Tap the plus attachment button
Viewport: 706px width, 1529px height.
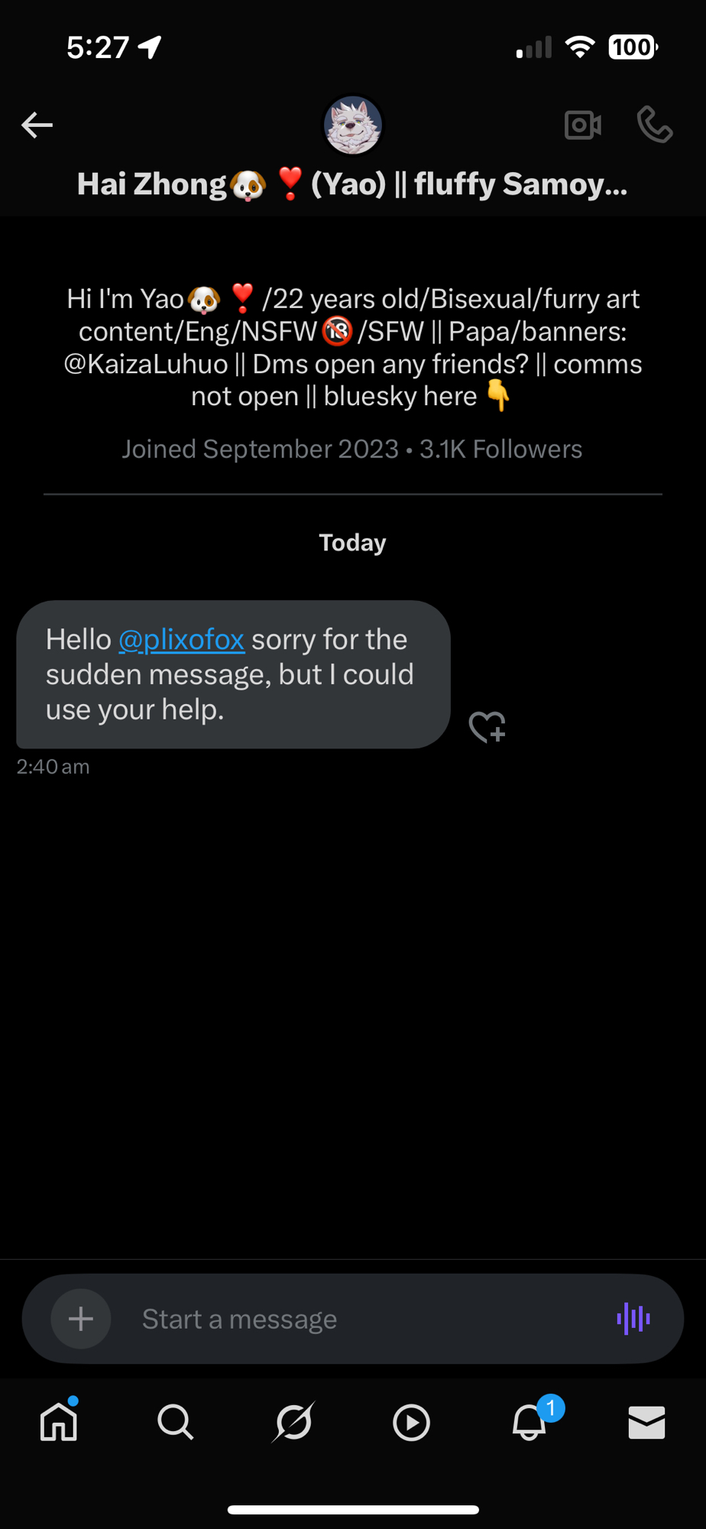pyautogui.click(x=81, y=1319)
